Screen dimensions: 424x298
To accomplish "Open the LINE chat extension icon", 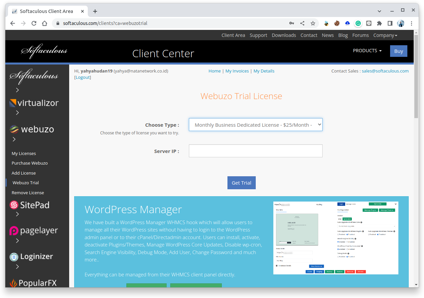I will [x=369, y=23].
